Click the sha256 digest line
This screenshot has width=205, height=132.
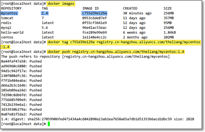(x=97, y=119)
